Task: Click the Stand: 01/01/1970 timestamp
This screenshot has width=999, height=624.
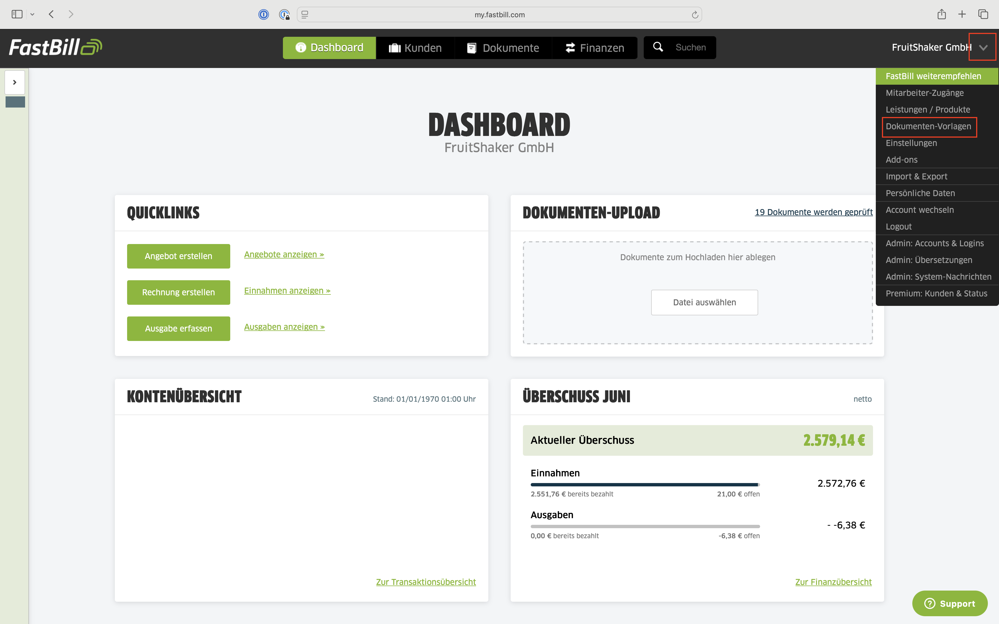Action: (424, 399)
